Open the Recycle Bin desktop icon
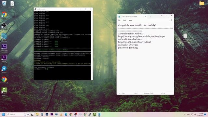The image size is (208, 117). click(4, 4)
